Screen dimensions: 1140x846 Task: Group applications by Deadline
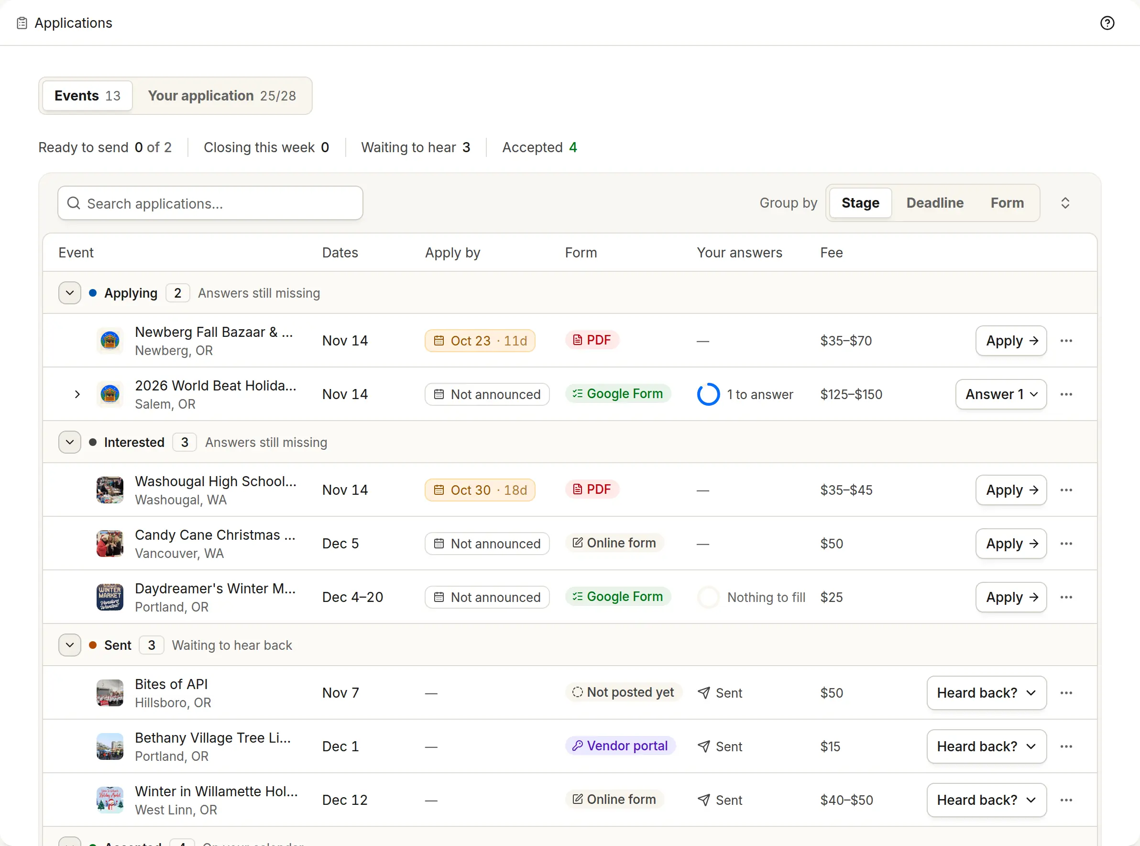click(935, 203)
